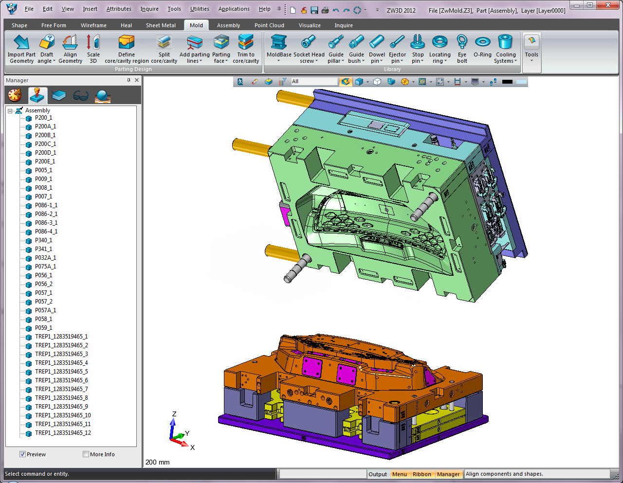The height and width of the screenshot is (483, 623).
Task: Click the Import Part Geometry icon
Action: 21,43
